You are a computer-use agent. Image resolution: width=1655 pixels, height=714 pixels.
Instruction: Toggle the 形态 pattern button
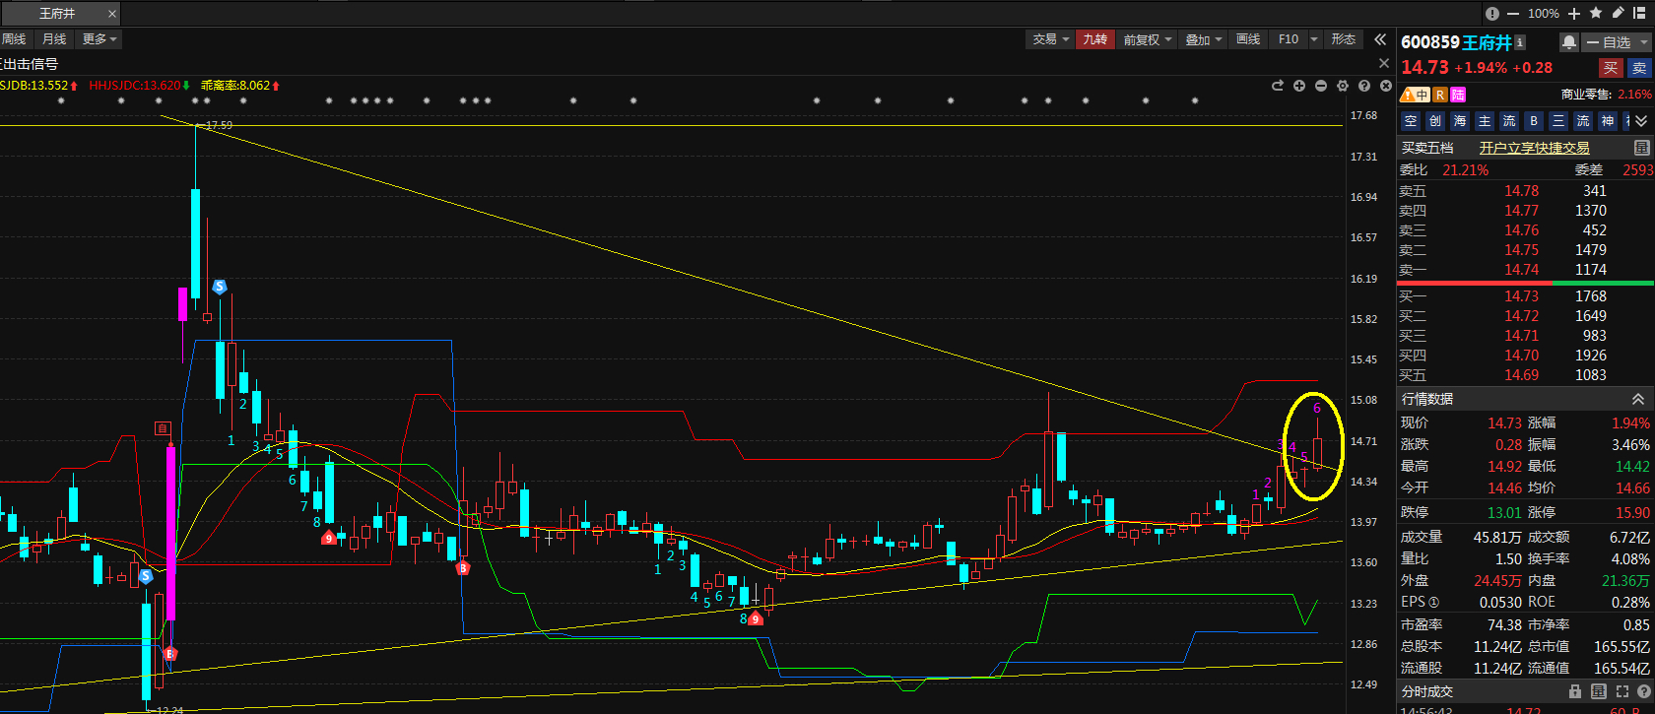1344,39
